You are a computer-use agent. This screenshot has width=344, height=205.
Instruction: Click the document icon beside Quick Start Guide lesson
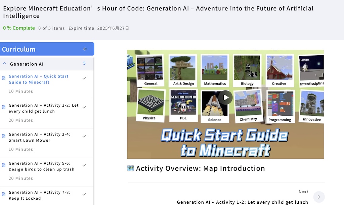(x=4, y=78)
